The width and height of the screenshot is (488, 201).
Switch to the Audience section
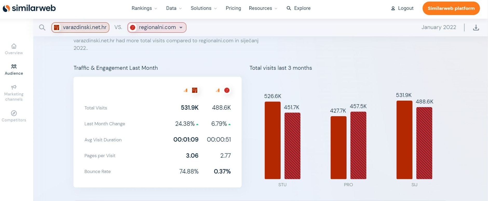tap(14, 70)
